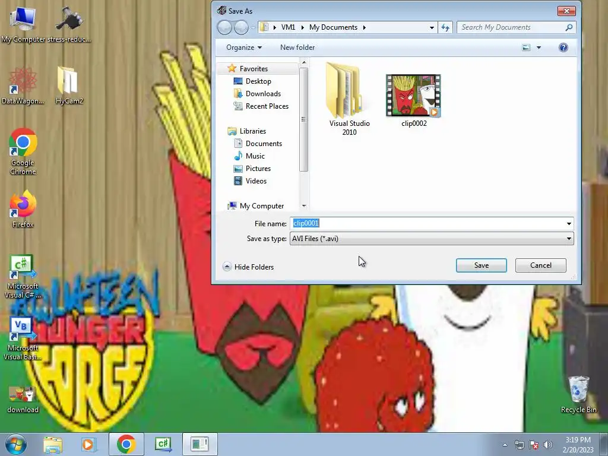
Task: Select the download image on desktop
Action: click(23, 400)
